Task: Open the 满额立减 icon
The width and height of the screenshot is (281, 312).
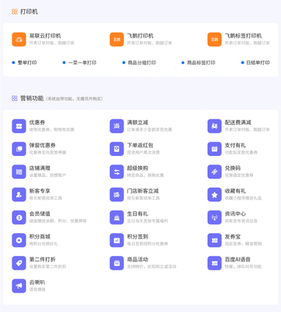Action: pos(116,126)
